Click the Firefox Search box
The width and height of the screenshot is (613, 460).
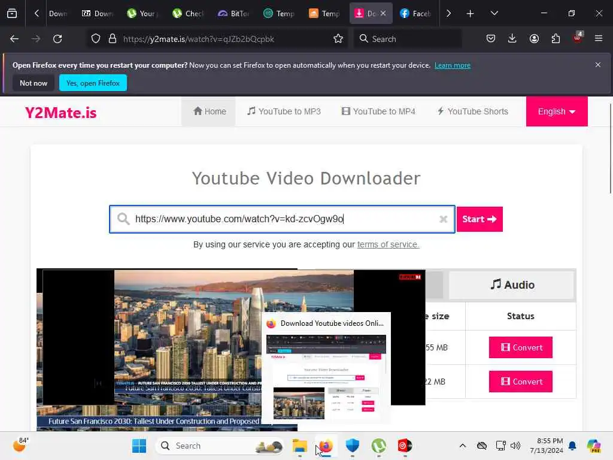click(408, 39)
